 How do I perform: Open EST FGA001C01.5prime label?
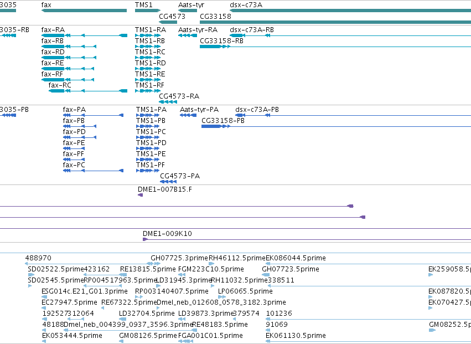tap(210, 336)
